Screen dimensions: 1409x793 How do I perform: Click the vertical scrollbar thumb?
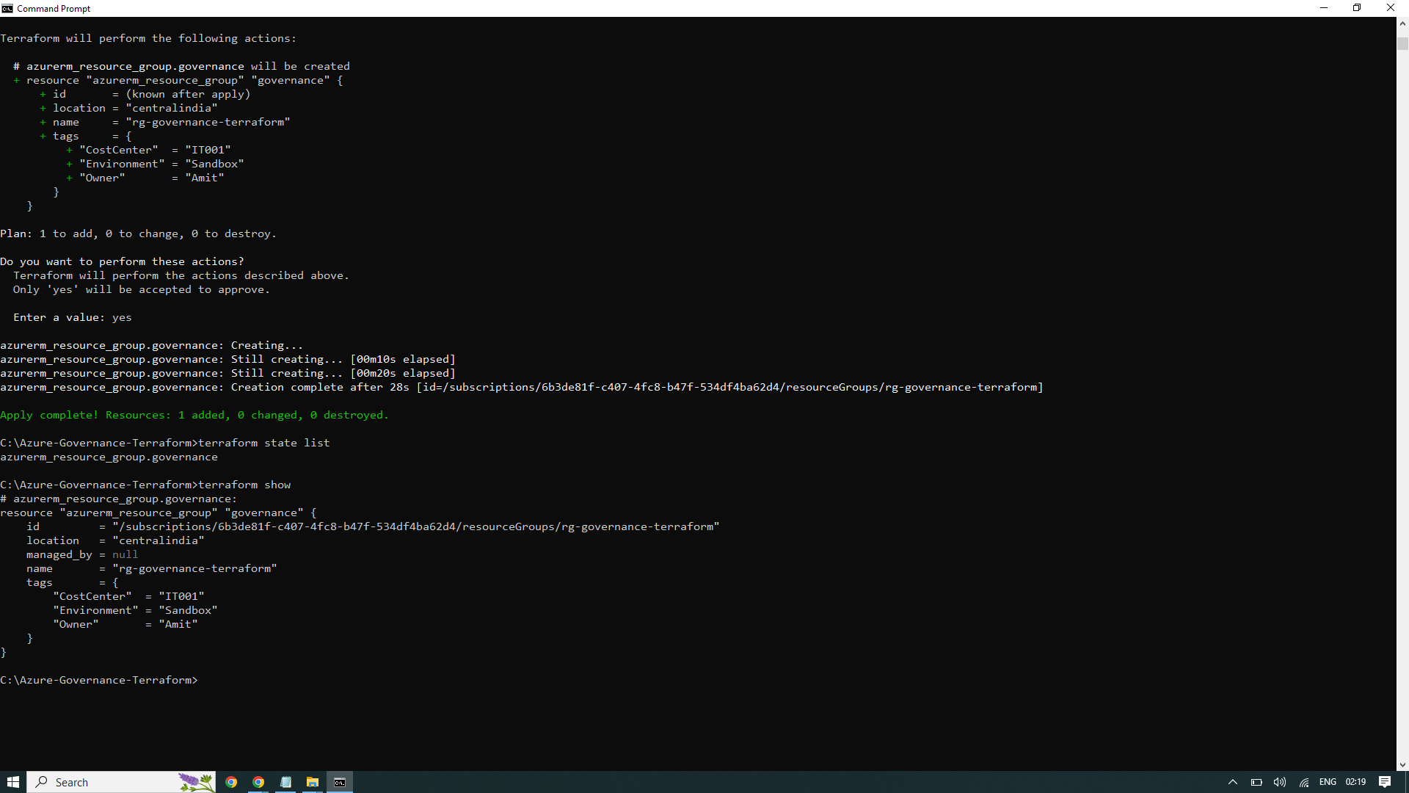pyautogui.click(x=1402, y=43)
